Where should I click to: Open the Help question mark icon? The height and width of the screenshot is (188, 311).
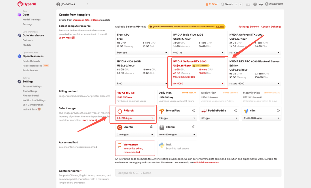255,4
